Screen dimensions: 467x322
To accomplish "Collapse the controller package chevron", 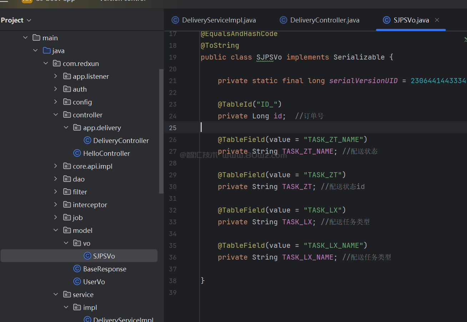I will click(x=55, y=115).
